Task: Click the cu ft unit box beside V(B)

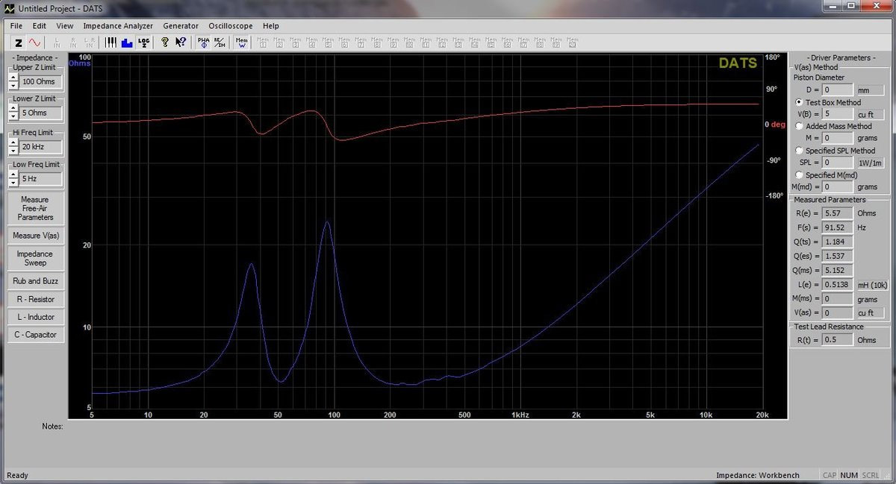Action: 870,114
